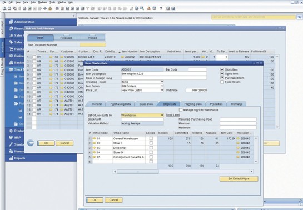Switch to the Planning Data tab
Screen dimensions: 303x210
point(193,104)
